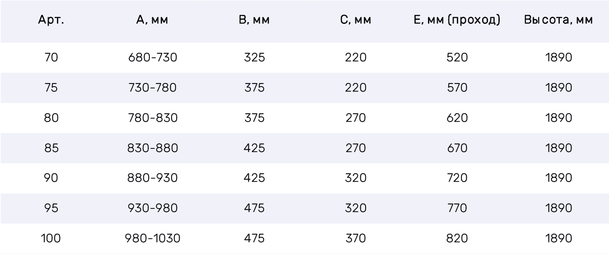Select the C, мм column header
This screenshot has height=254, width=609.
pos(356,21)
